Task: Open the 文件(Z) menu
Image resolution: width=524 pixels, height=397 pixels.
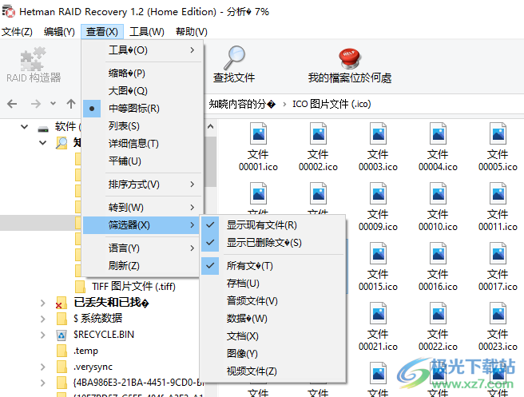Action: coord(17,32)
